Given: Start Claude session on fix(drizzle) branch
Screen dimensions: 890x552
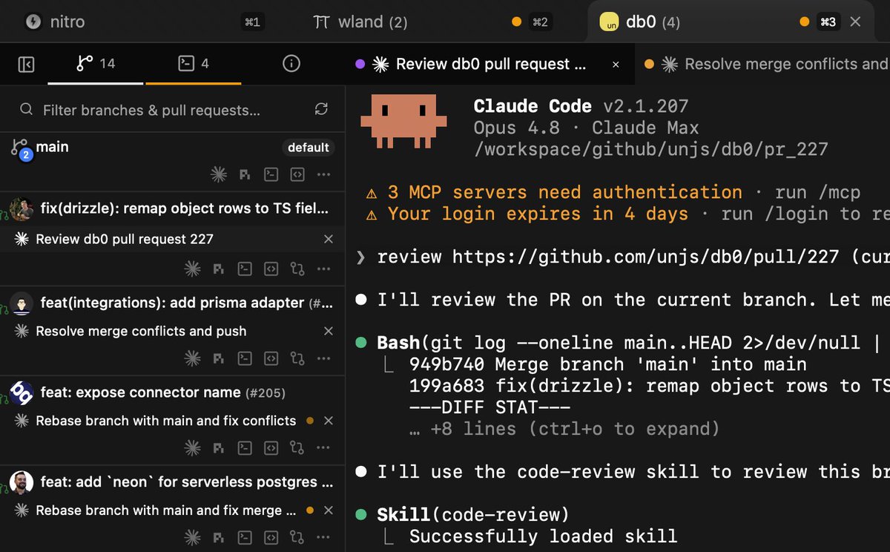Looking at the screenshot, I should click(192, 268).
